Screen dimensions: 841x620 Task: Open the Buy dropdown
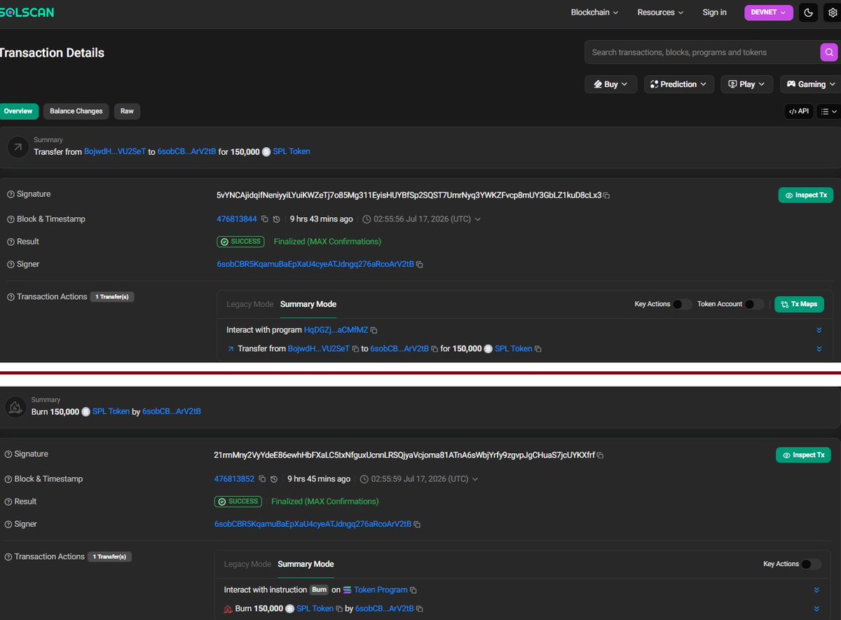tap(610, 84)
